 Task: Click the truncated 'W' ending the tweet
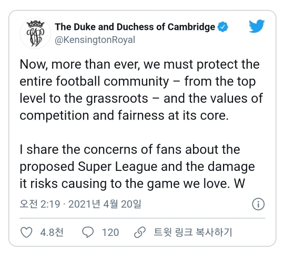239,184
